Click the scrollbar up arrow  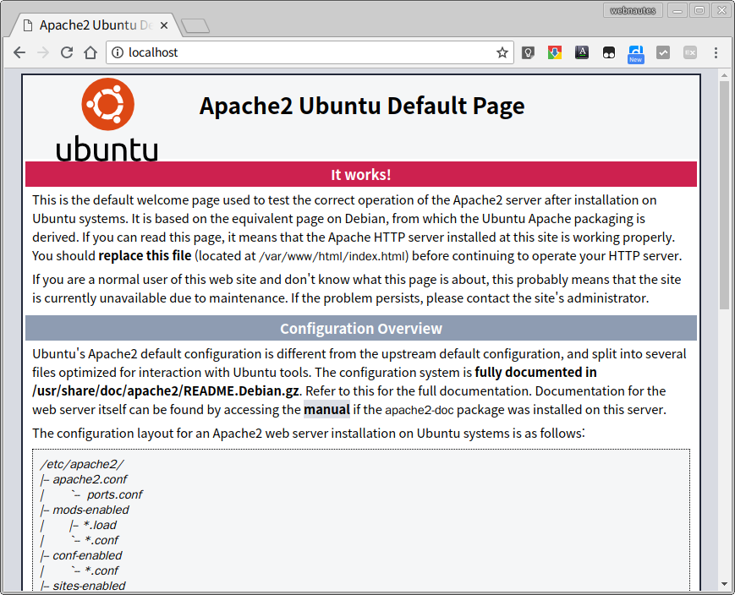coord(724,74)
